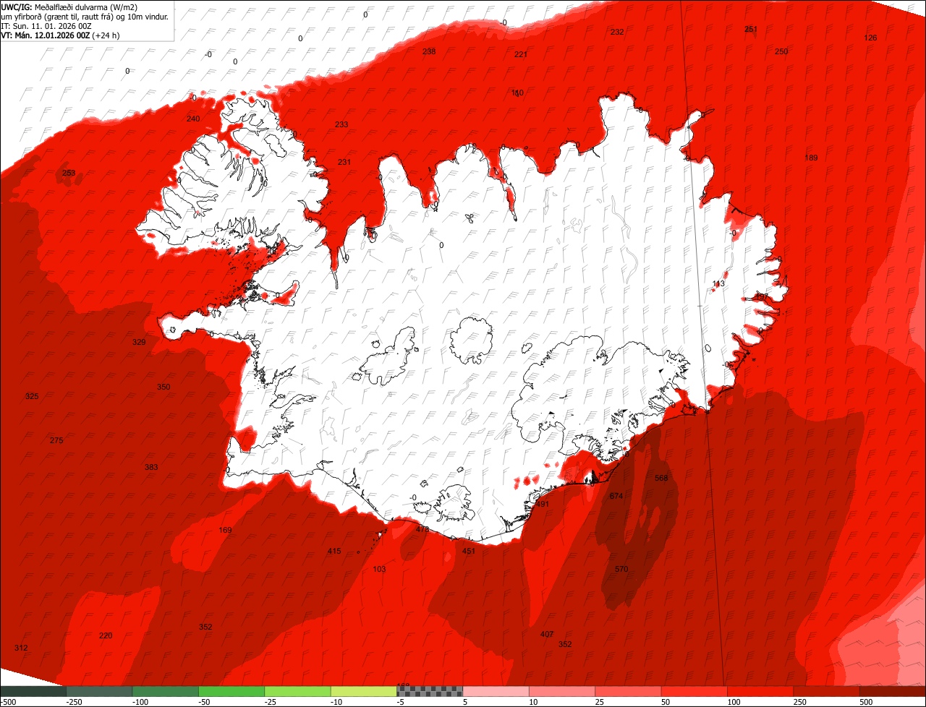The image size is (926, 707).
Task: Click the map value 478
Action: point(422,529)
